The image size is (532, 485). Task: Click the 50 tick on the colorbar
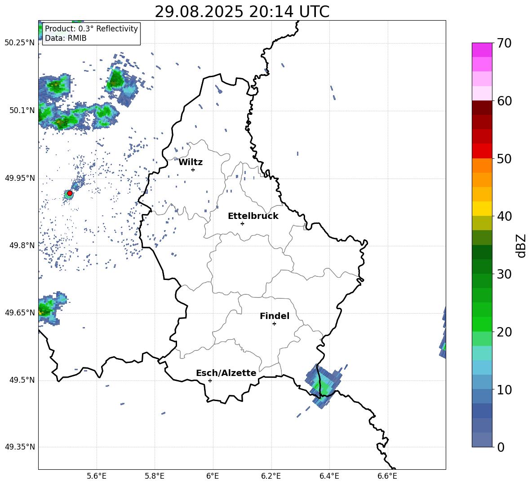point(504,158)
